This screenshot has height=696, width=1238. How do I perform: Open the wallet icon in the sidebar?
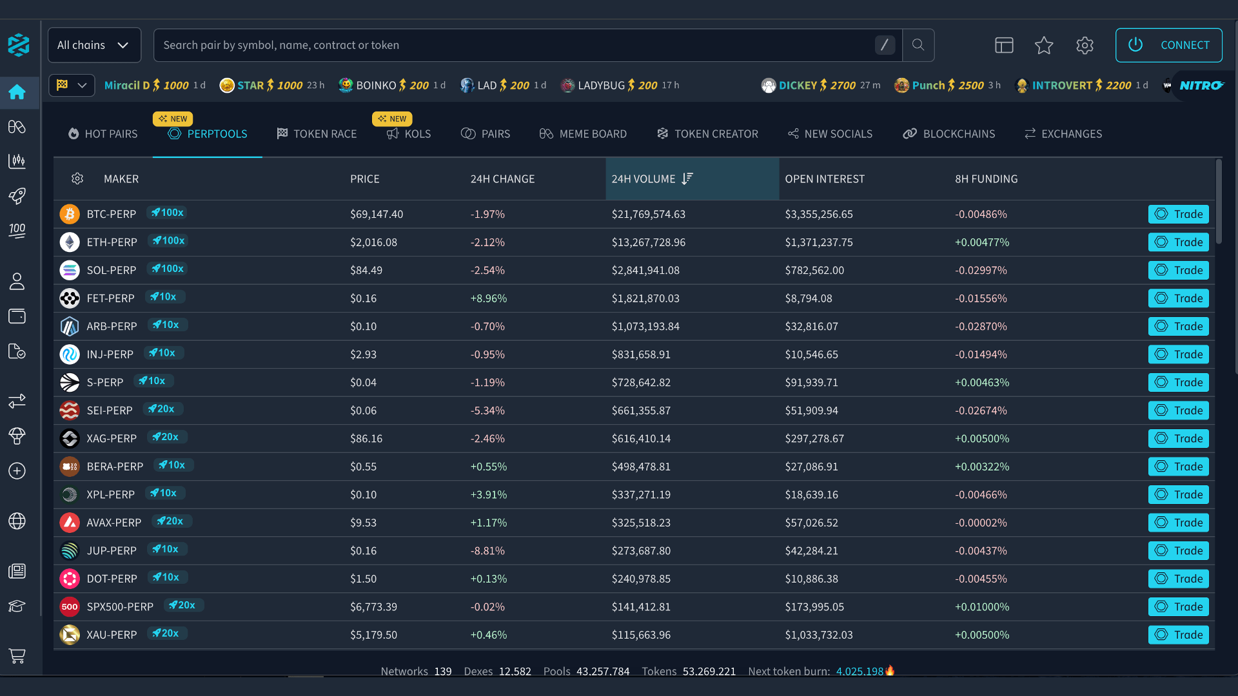pos(17,316)
